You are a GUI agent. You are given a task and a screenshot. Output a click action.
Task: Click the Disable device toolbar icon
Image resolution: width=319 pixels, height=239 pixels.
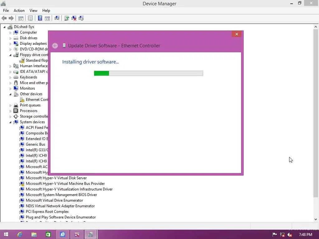[x=81, y=18]
